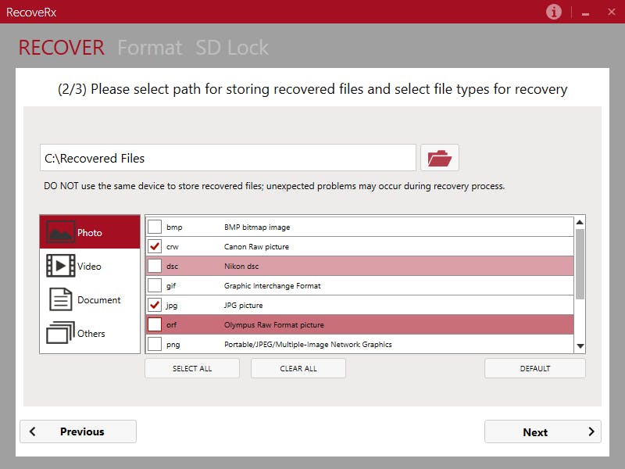Image resolution: width=625 pixels, height=469 pixels.
Task: Click the CLEAR ALL button
Action: (298, 368)
